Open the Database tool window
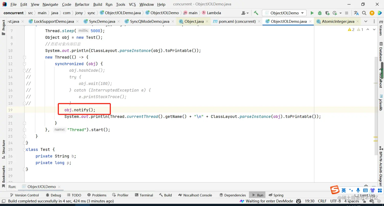384x206 pixels. coord(381,52)
